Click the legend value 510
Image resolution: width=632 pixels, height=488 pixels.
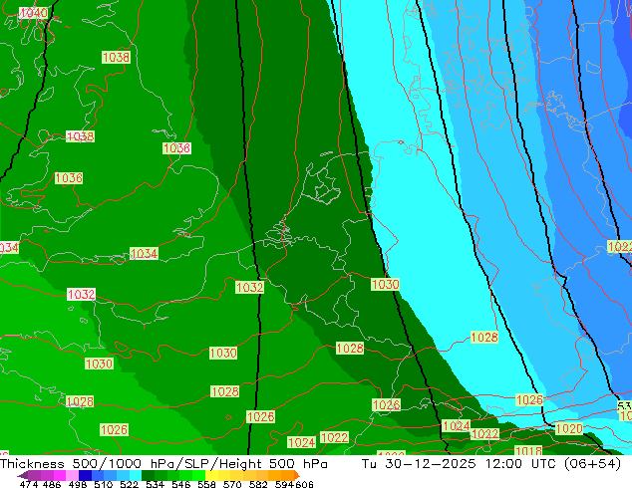tap(104, 484)
